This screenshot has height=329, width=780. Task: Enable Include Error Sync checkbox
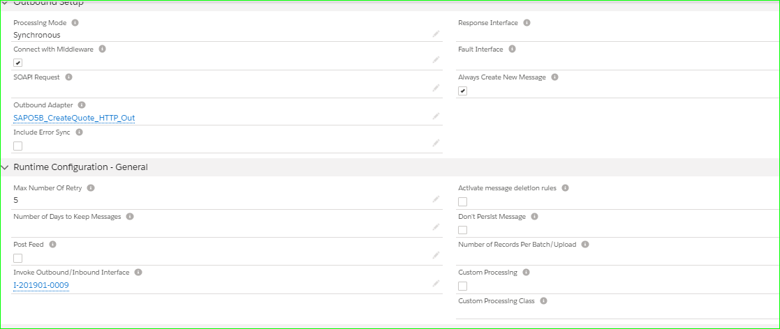coord(18,146)
